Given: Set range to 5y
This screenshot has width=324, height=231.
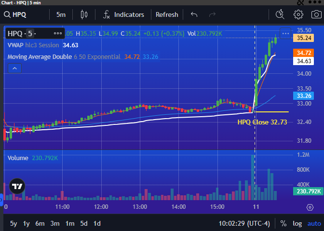Looking at the screenshot, I should (x=13, y=224).
